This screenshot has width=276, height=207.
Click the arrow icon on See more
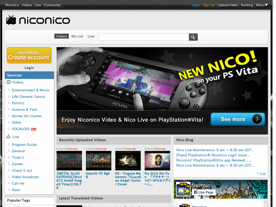coord(257,119)
